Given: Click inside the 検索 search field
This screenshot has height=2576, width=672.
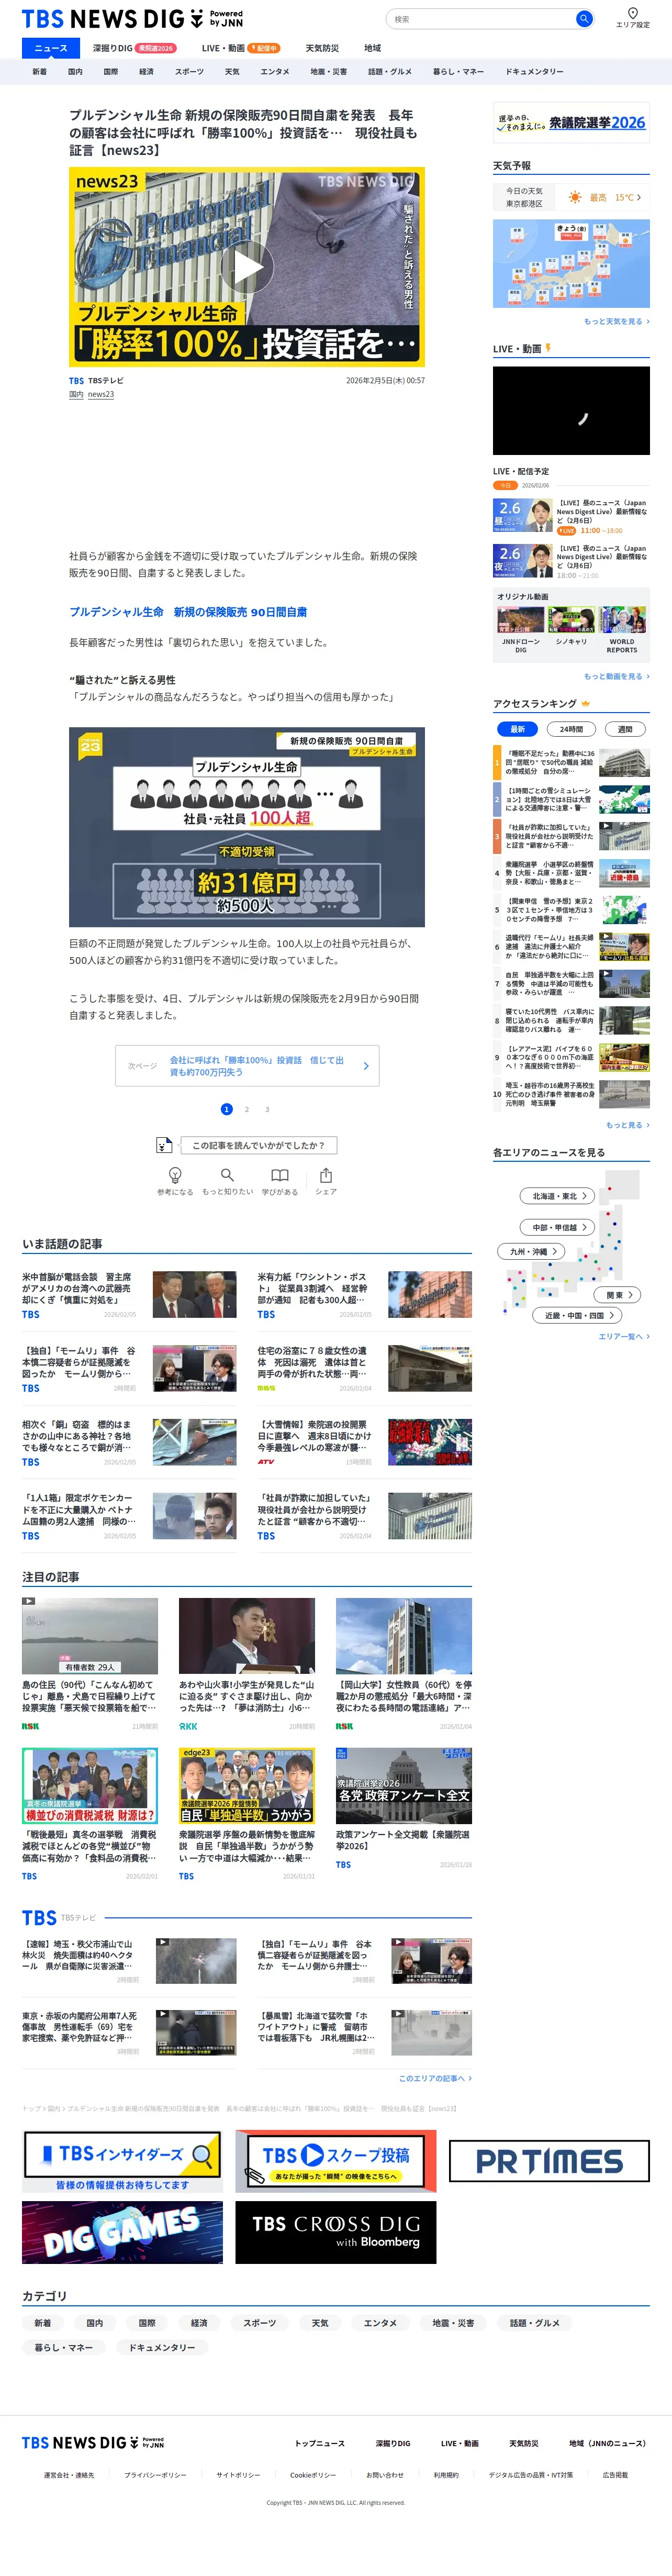Looking at the screenshot, I should tap(482, 19).
